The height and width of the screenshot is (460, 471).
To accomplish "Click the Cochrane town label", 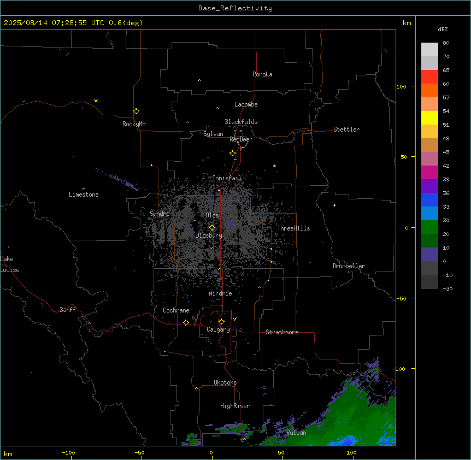I will [x=176, y=310].
